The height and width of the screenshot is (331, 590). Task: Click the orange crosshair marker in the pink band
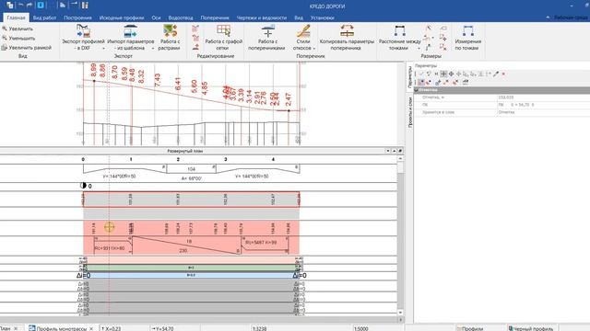[109, 227]
